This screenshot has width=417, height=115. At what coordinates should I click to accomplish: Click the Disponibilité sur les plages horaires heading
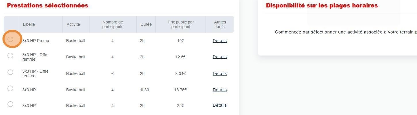[321, 5]
